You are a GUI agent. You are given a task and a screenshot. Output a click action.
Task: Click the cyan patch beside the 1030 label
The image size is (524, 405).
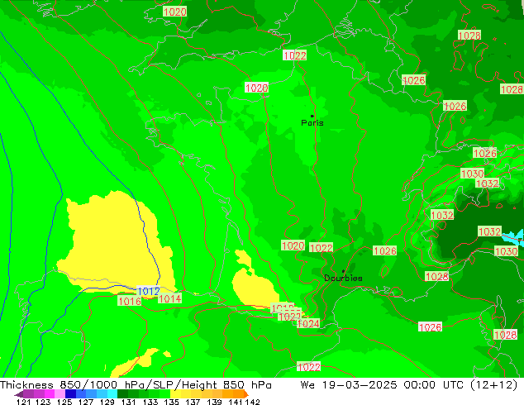point(513,237)
